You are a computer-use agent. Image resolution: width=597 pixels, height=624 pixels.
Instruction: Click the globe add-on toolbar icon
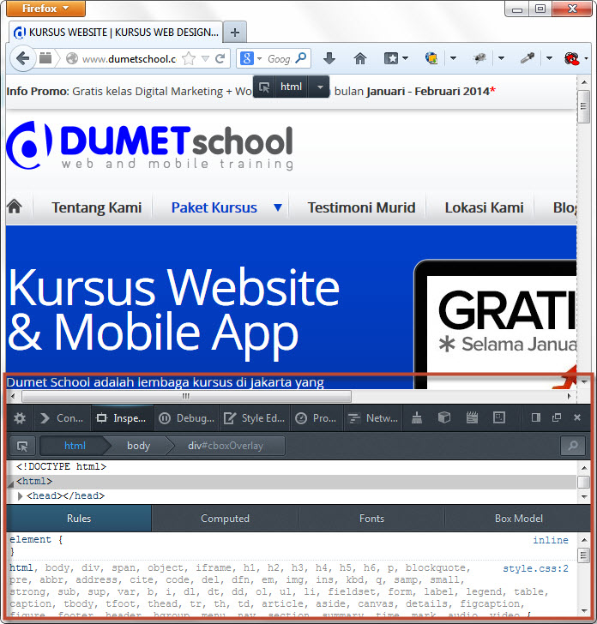(431, 58)
